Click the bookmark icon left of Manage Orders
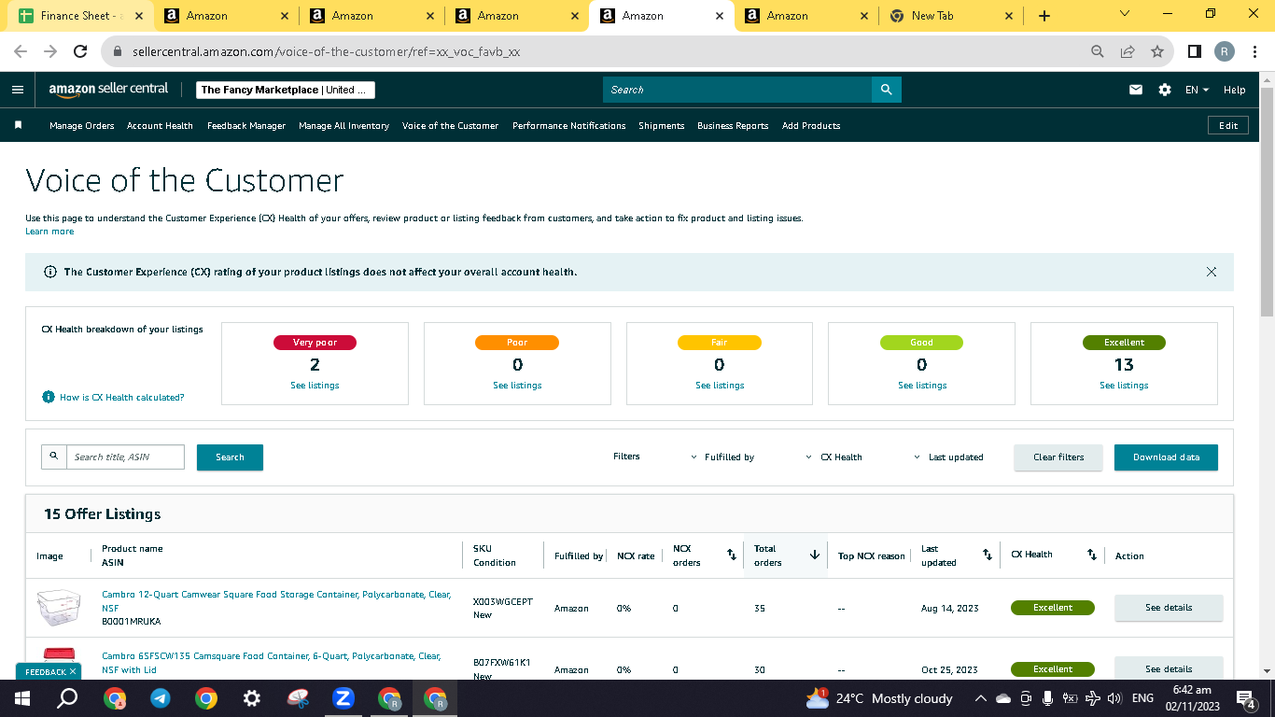 click(x=18, y=125)
